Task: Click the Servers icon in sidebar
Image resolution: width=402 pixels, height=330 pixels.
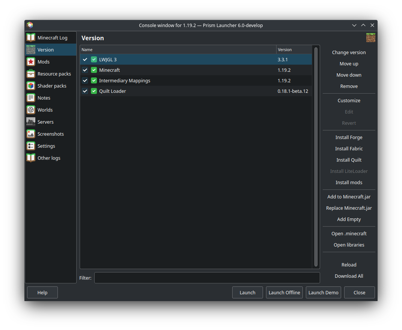Action: 31,122
